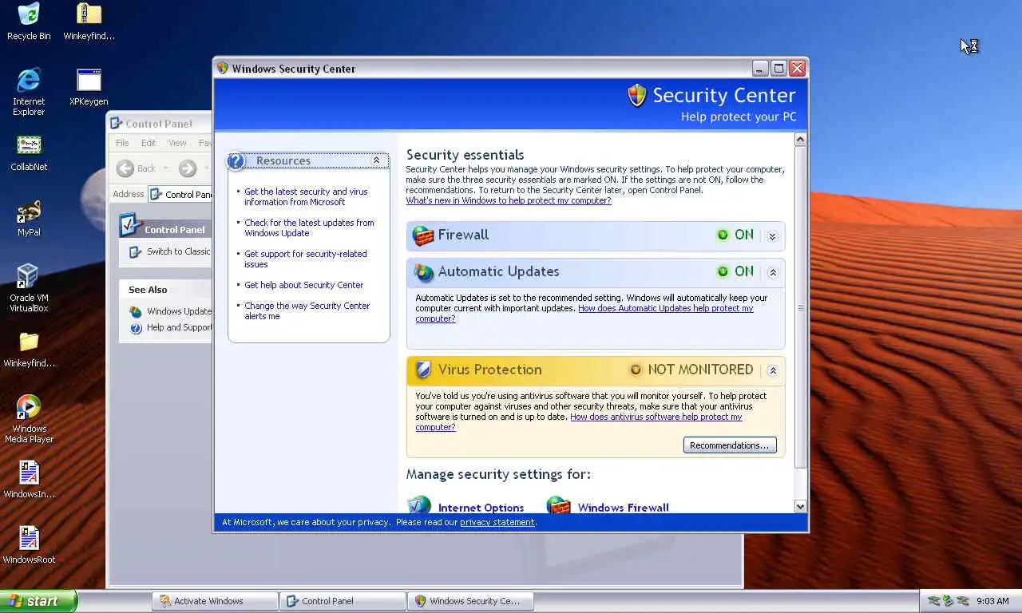Click the Control Panel forward arrow button
Viewport: 1022px width, 613px height.
(188, 168)
